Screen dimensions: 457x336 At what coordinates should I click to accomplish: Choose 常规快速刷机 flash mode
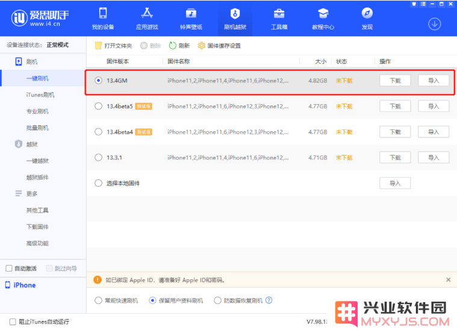[x=98, y=300]
